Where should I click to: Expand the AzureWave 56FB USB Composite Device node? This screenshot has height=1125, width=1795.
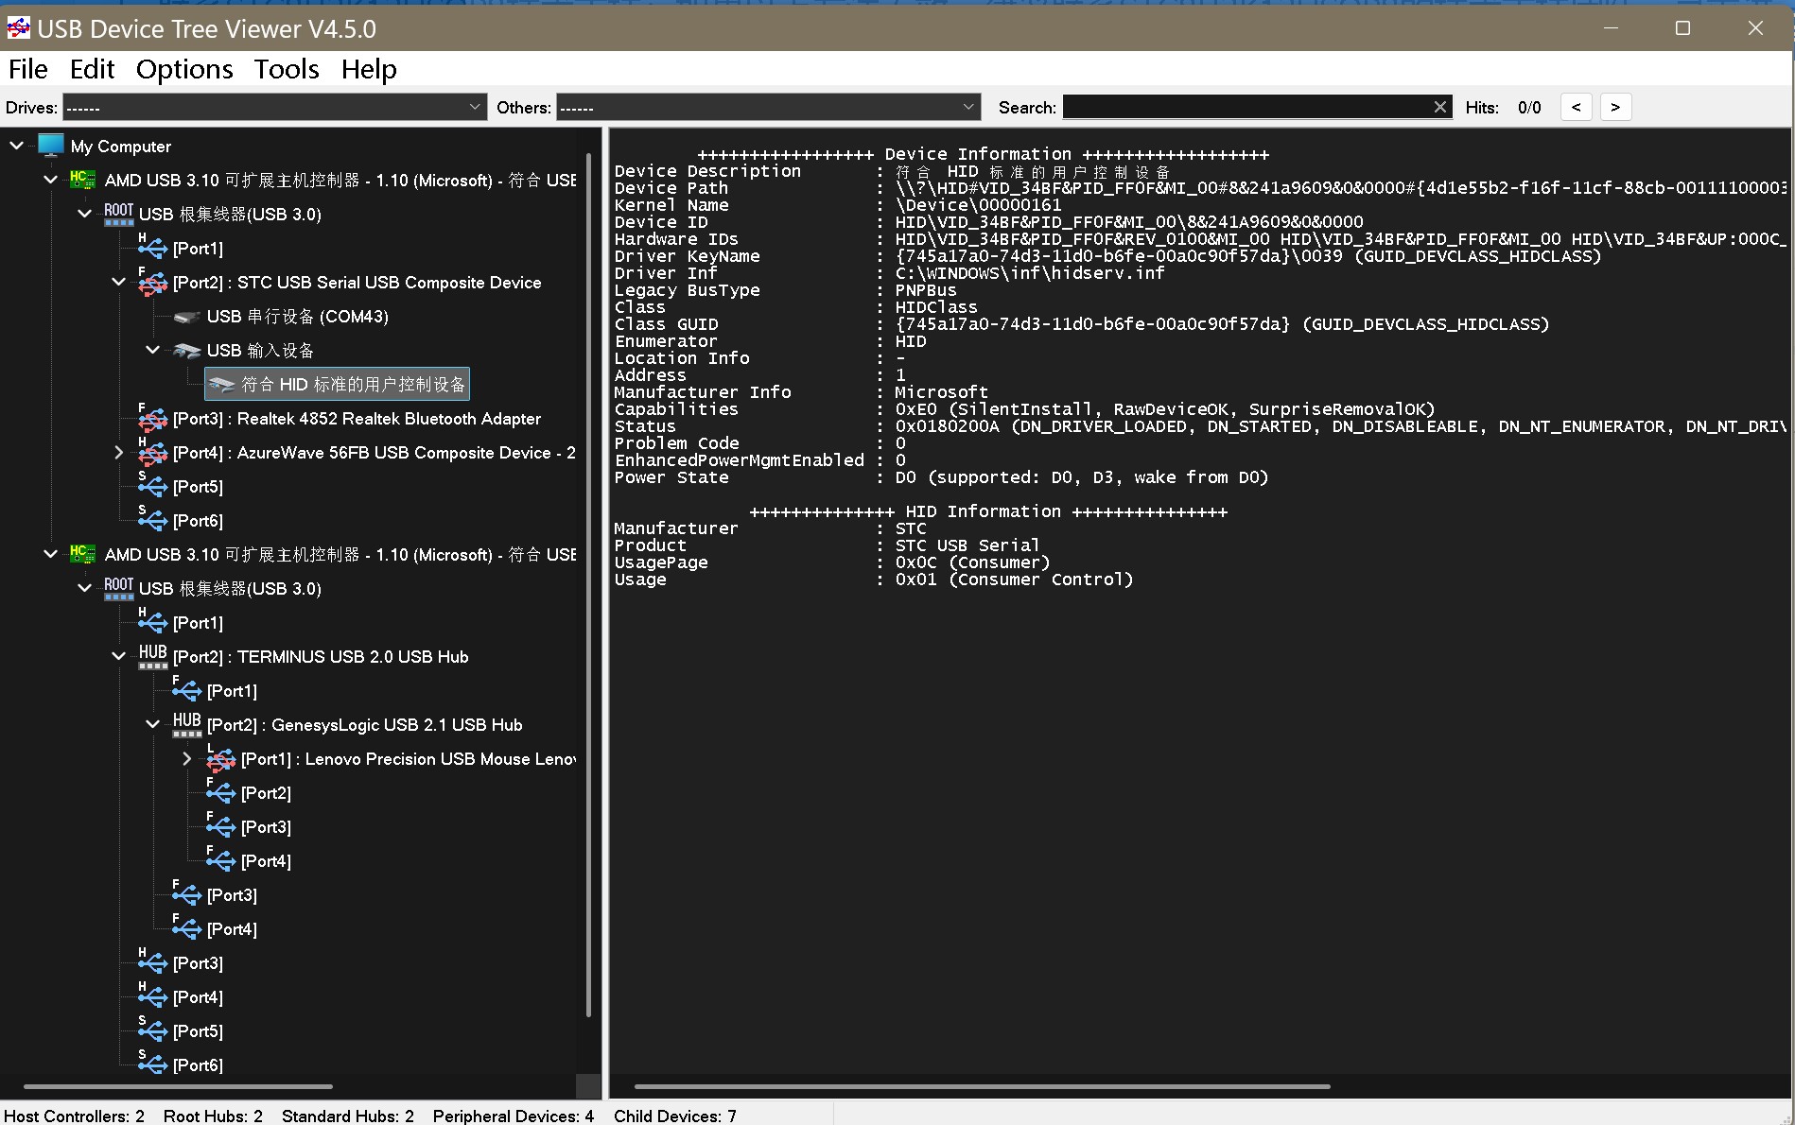(x=119, y=452)
